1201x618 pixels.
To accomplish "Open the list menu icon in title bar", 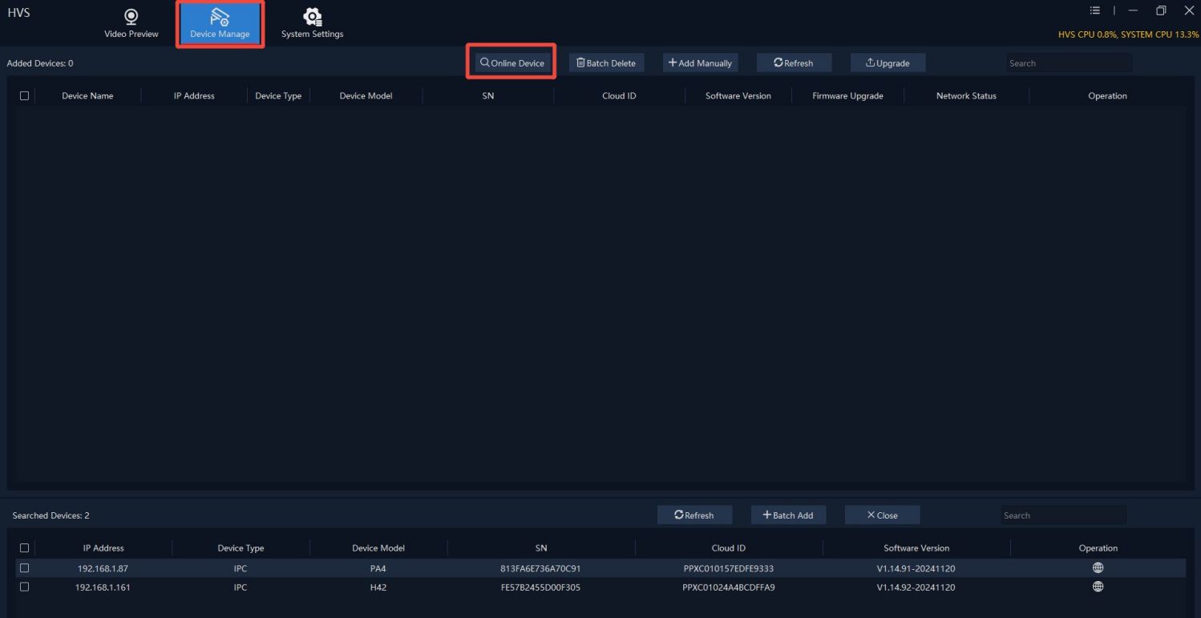I will click(1095, 10).
